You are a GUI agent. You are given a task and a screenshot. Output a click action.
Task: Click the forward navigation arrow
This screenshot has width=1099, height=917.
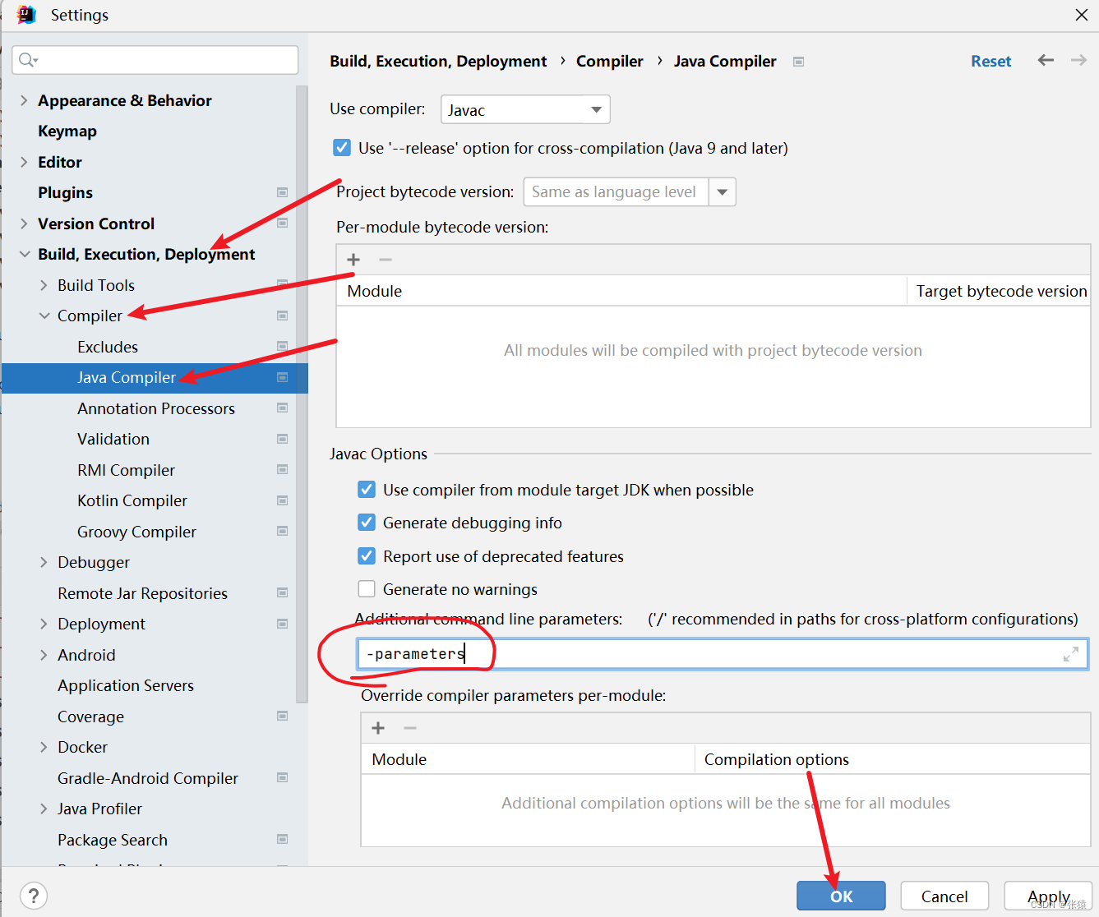pos(1078,60)
